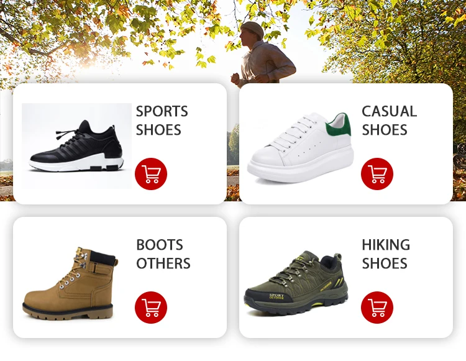
Task: Click the green heel tab on white sneaker
Action: (x=339, y=125)
